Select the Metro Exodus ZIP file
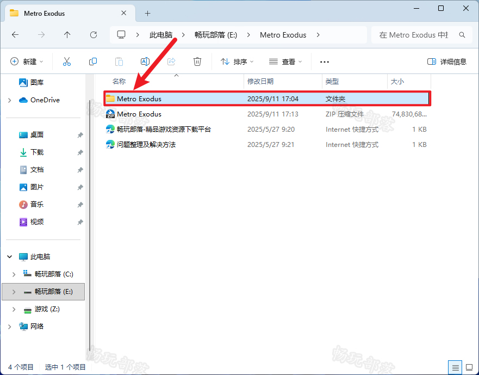Viewport: 479px width, 375px height. coord(268,114)
